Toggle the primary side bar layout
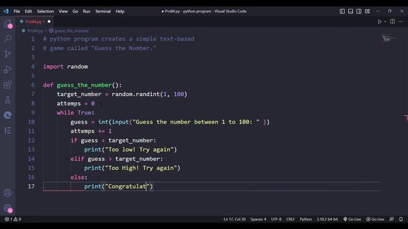Screen dimensions: 408x229 342,11
